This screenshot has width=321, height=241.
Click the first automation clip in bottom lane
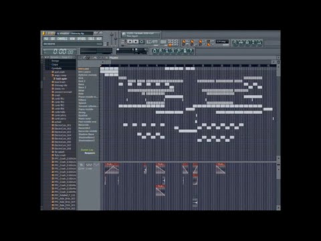112,169
